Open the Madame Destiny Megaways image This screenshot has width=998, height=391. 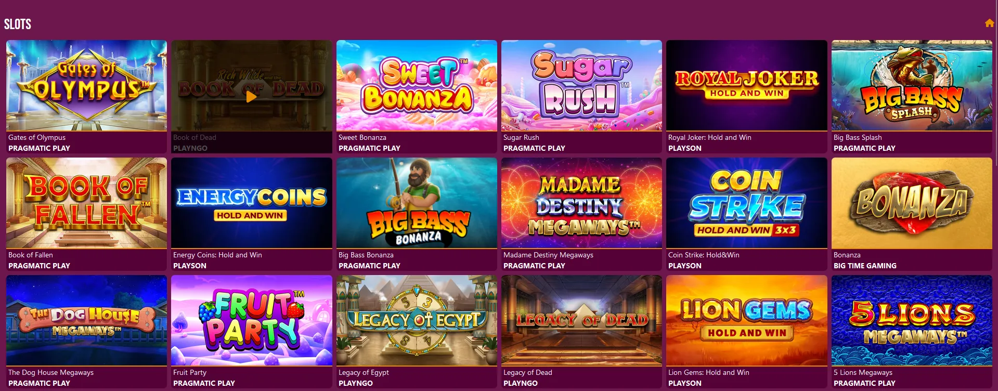(581, 203)
